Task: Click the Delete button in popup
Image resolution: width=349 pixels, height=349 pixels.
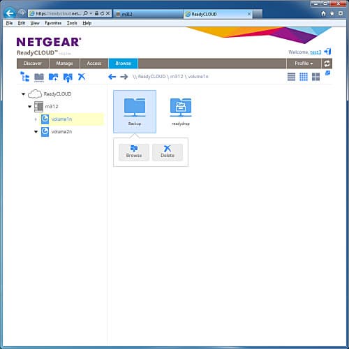Action: tap(168, 152)
